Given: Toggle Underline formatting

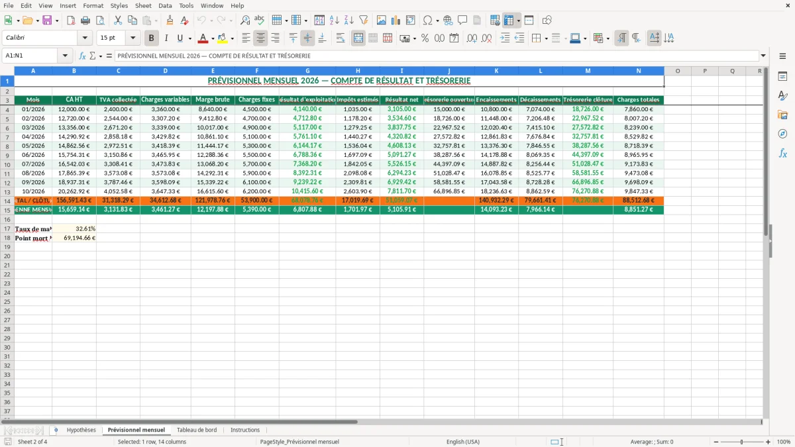Looking at the screenshot, I should coord(180,38).
